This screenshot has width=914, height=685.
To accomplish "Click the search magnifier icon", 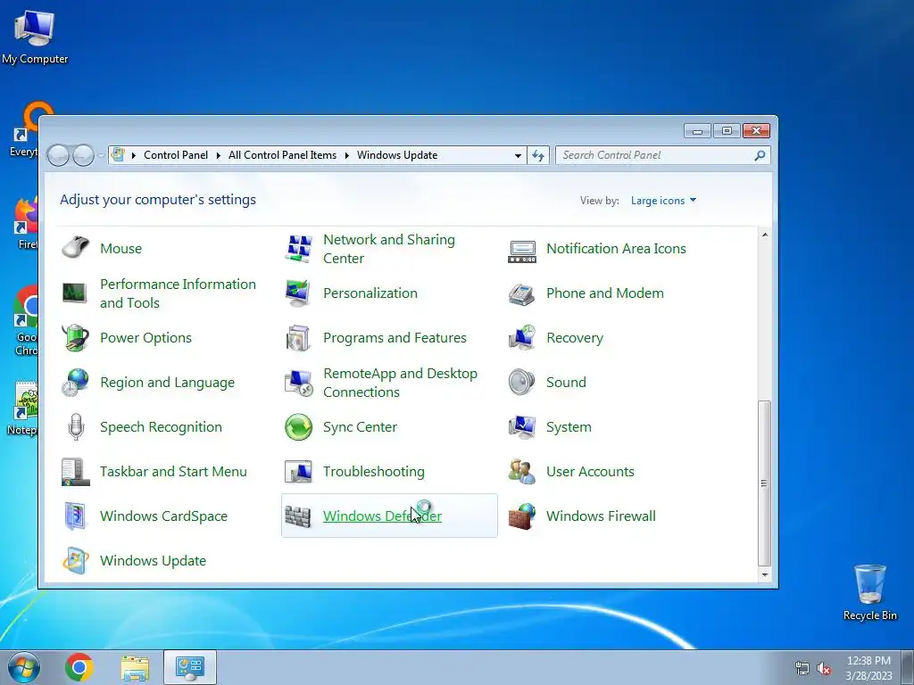I will (x=760, y=155).
